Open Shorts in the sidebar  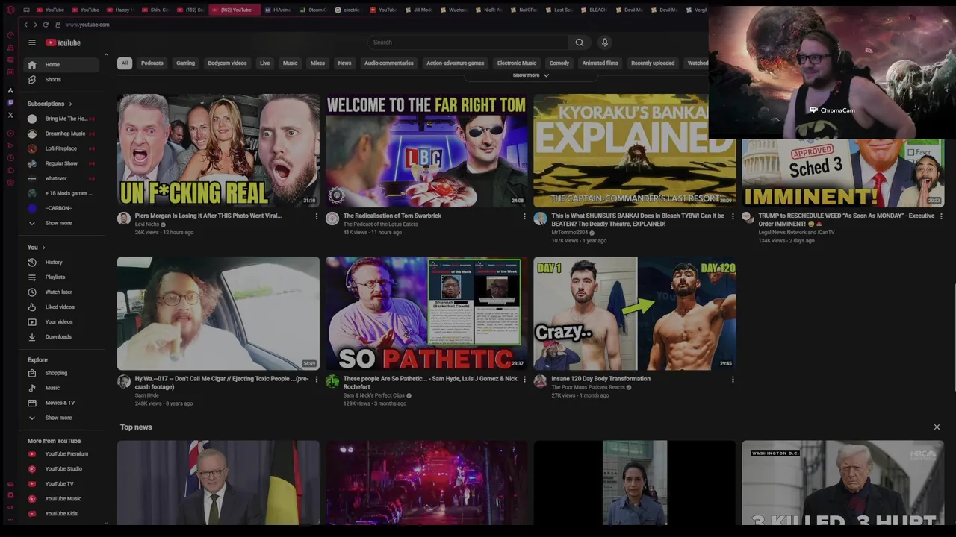[61, 80]
